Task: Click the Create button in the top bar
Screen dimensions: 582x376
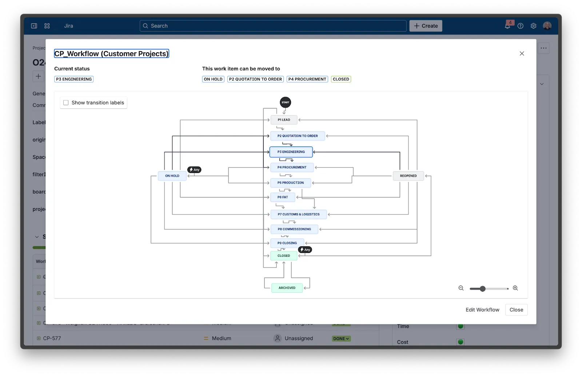Action: (x=426, y=26)
